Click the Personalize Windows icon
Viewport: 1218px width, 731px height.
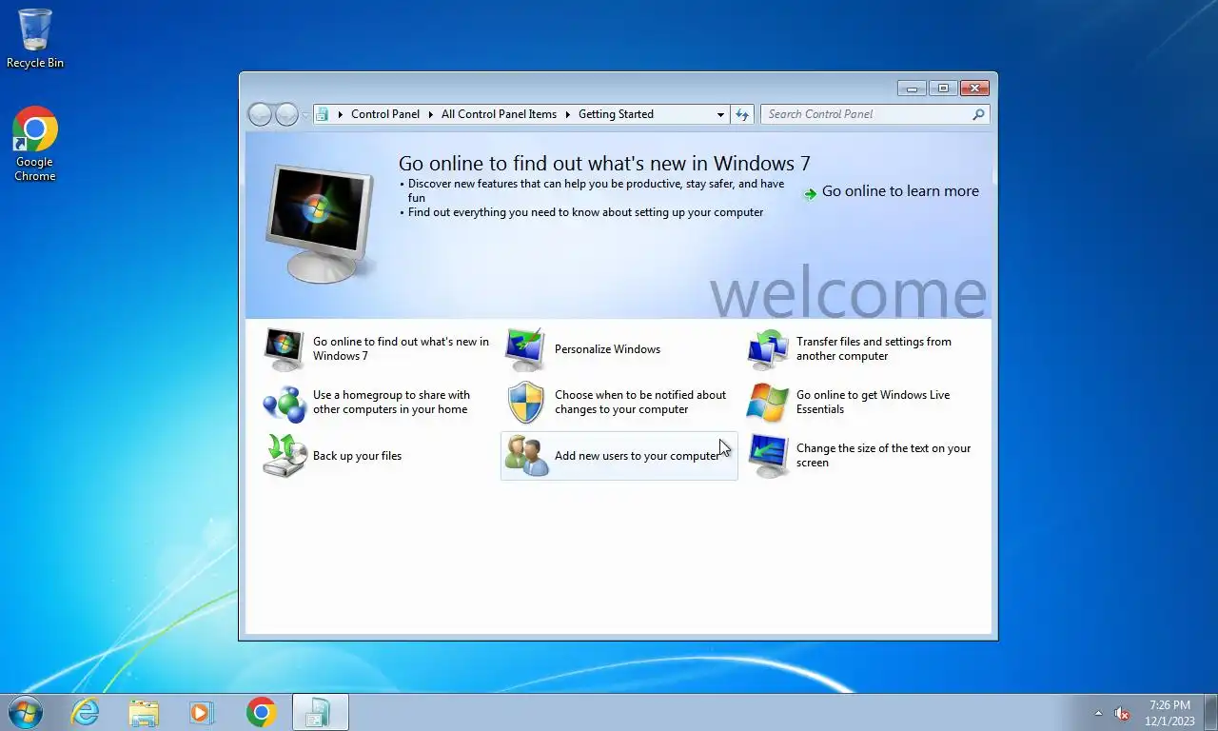(525, 349)
